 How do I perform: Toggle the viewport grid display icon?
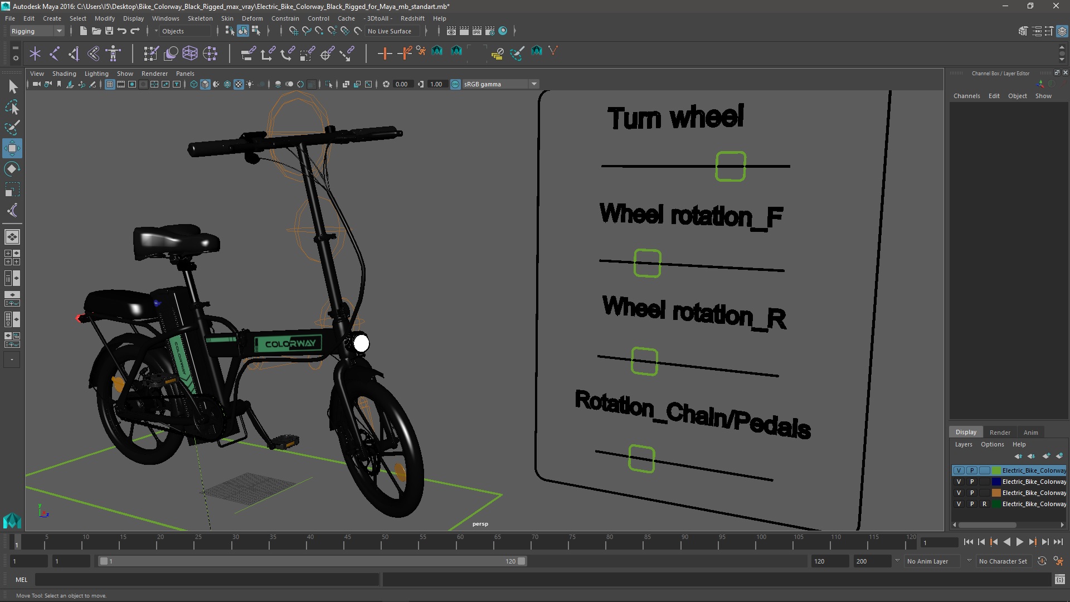pyautogui.click(x=110, y=84)
